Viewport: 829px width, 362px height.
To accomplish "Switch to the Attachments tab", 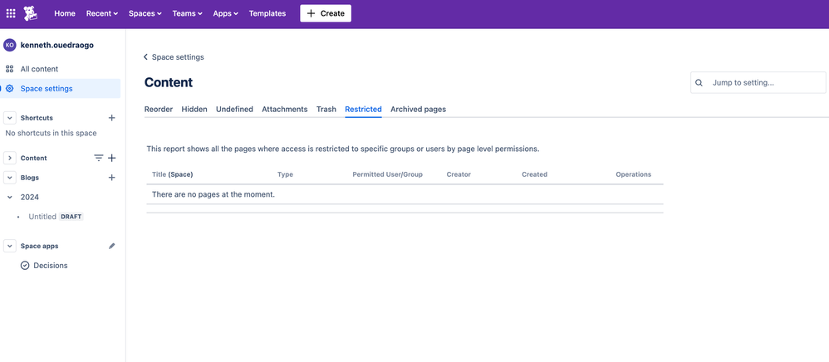I will (x=284, y=110).
